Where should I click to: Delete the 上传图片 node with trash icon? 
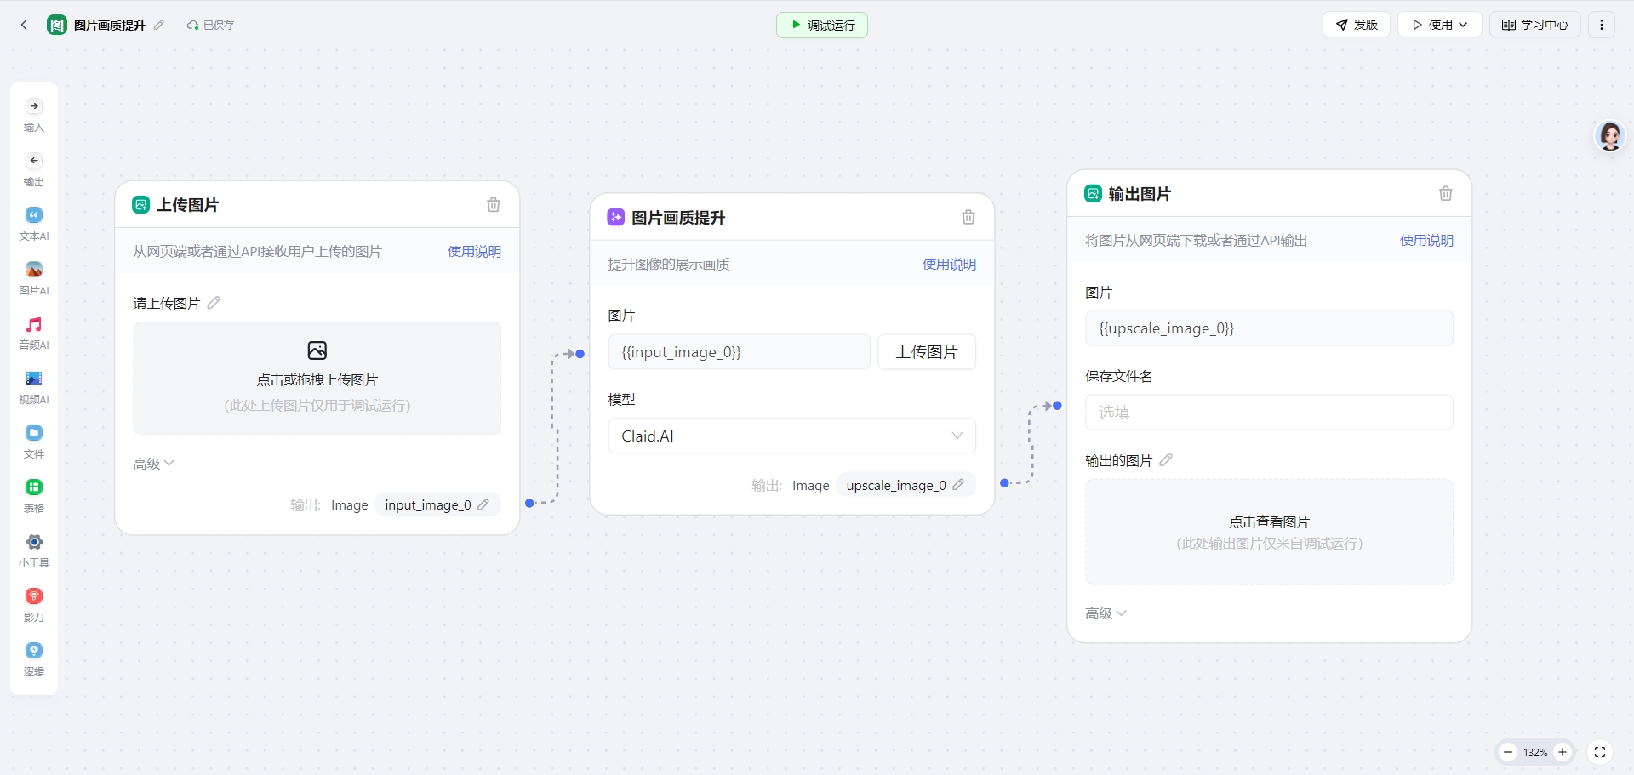[494, 205]
